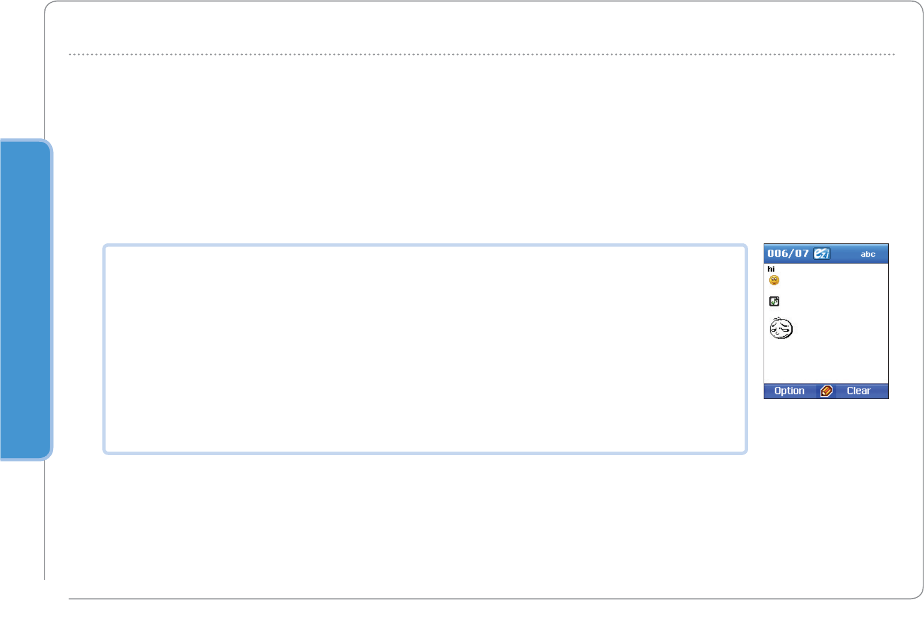
Task: Toggle the abc input mode indicator
Action: coord(867,254)
